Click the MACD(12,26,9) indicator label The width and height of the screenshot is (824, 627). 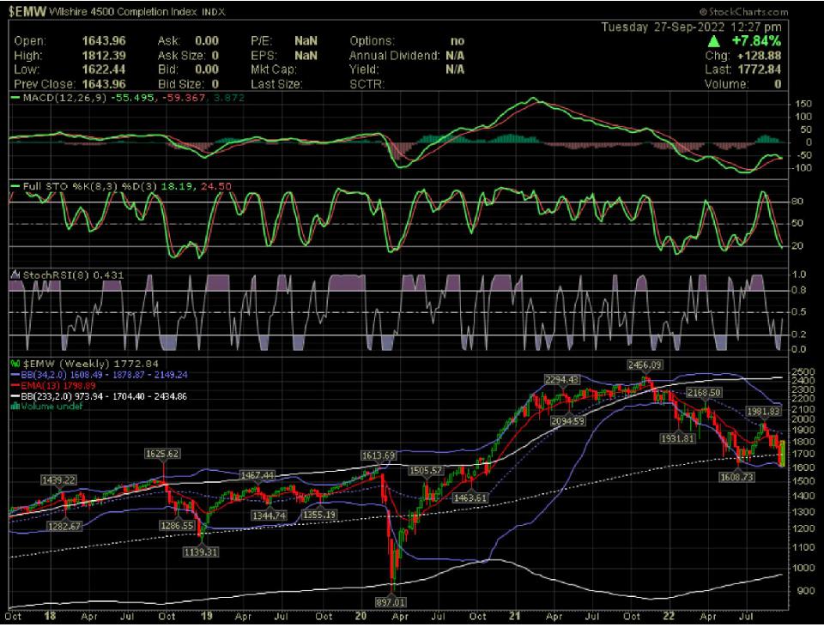pos(64,98)
